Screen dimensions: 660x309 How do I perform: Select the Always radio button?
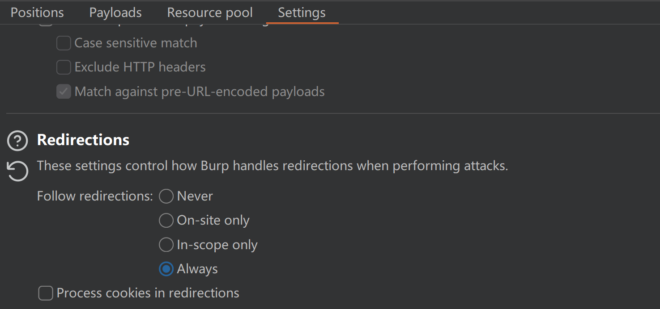pos(166,269)
